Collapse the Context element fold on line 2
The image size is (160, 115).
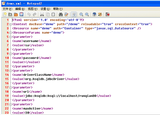11,24
